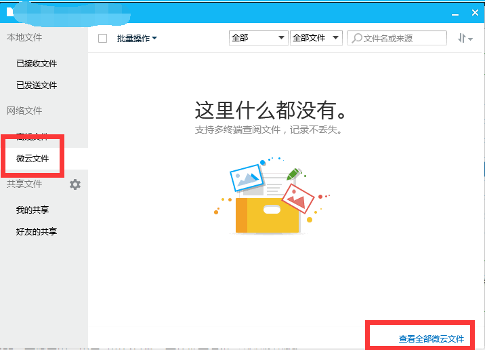
Task: Click the 本地文件 section header
Action: tap(24, 38)
